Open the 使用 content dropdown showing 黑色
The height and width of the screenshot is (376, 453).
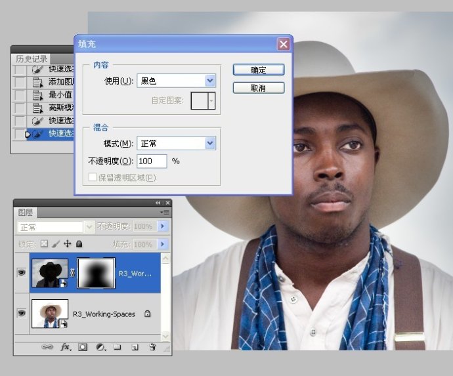[210, 81]
